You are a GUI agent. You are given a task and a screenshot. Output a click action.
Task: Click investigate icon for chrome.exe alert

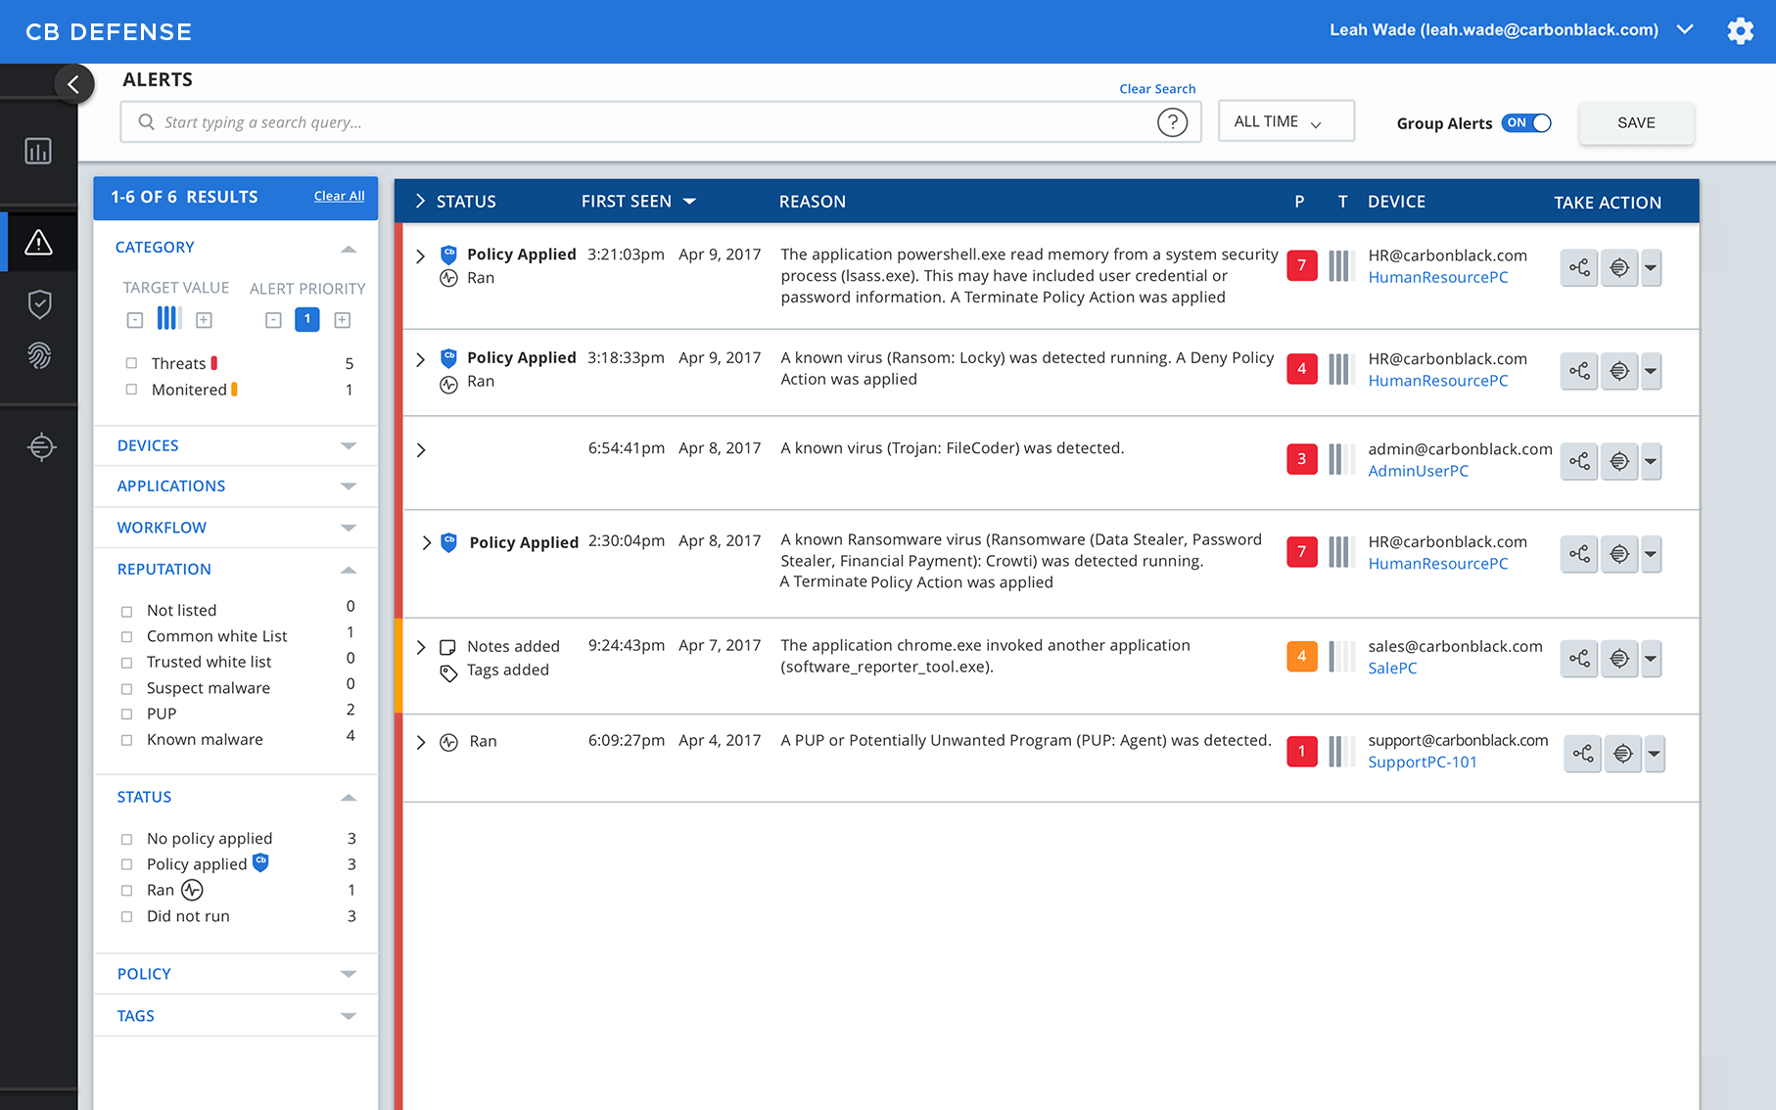[1619, 659]
